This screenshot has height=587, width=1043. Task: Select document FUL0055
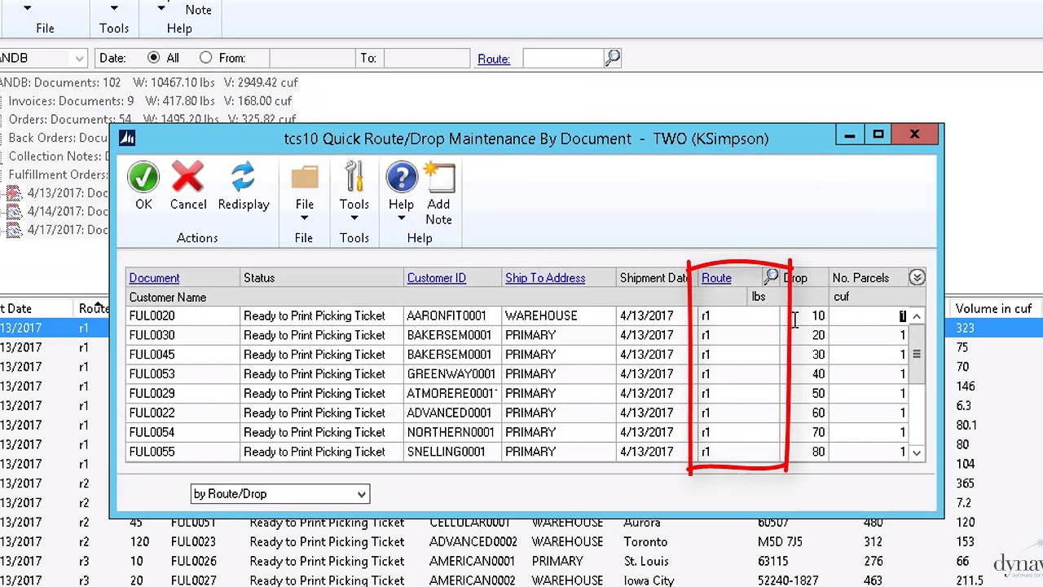(152, 452)
